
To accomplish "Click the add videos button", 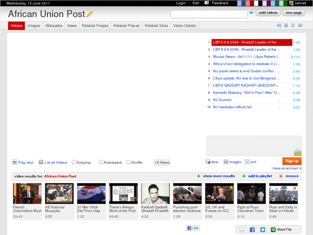I will pyautogui.click(x=268, y=13).
